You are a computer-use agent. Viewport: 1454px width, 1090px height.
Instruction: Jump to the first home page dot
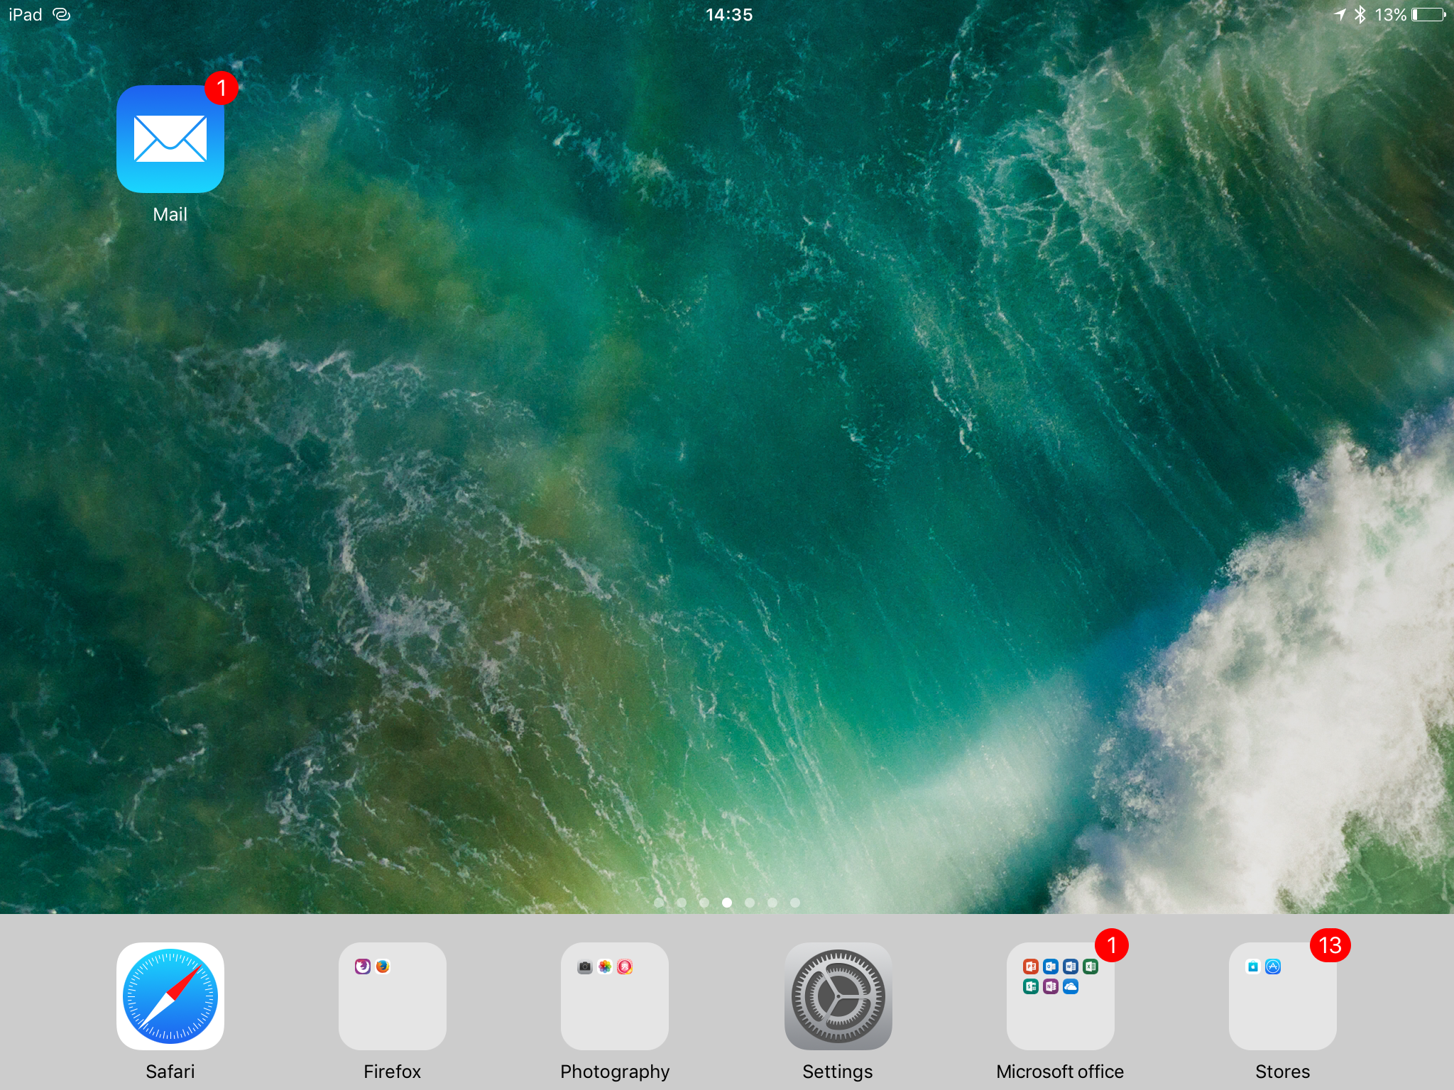tap(659, 903)
